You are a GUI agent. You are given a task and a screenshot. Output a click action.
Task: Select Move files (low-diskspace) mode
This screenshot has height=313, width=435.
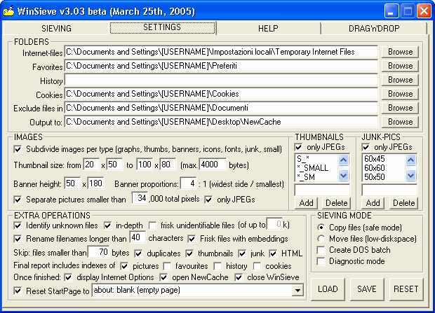[x=321, y=239]
